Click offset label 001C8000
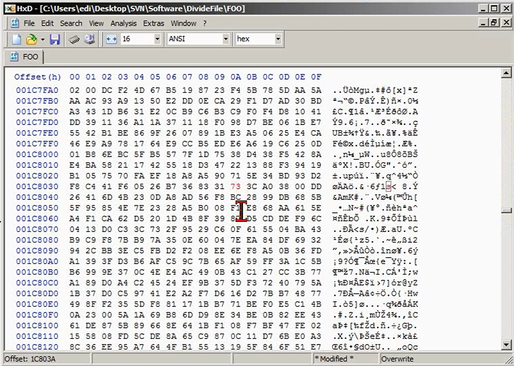 [x=37, y=154]
